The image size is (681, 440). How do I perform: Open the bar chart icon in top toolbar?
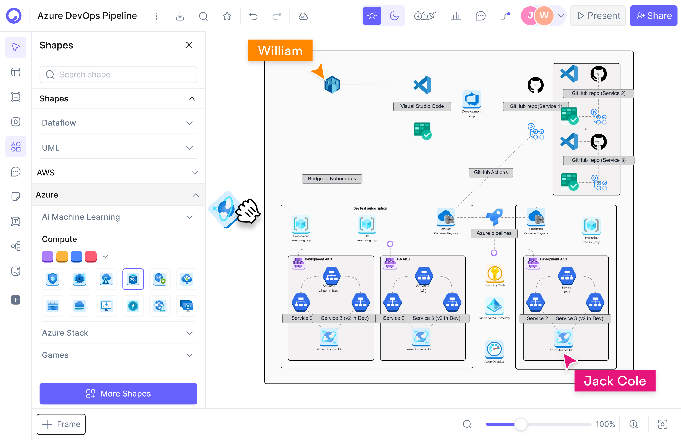[x=456, y=16]
